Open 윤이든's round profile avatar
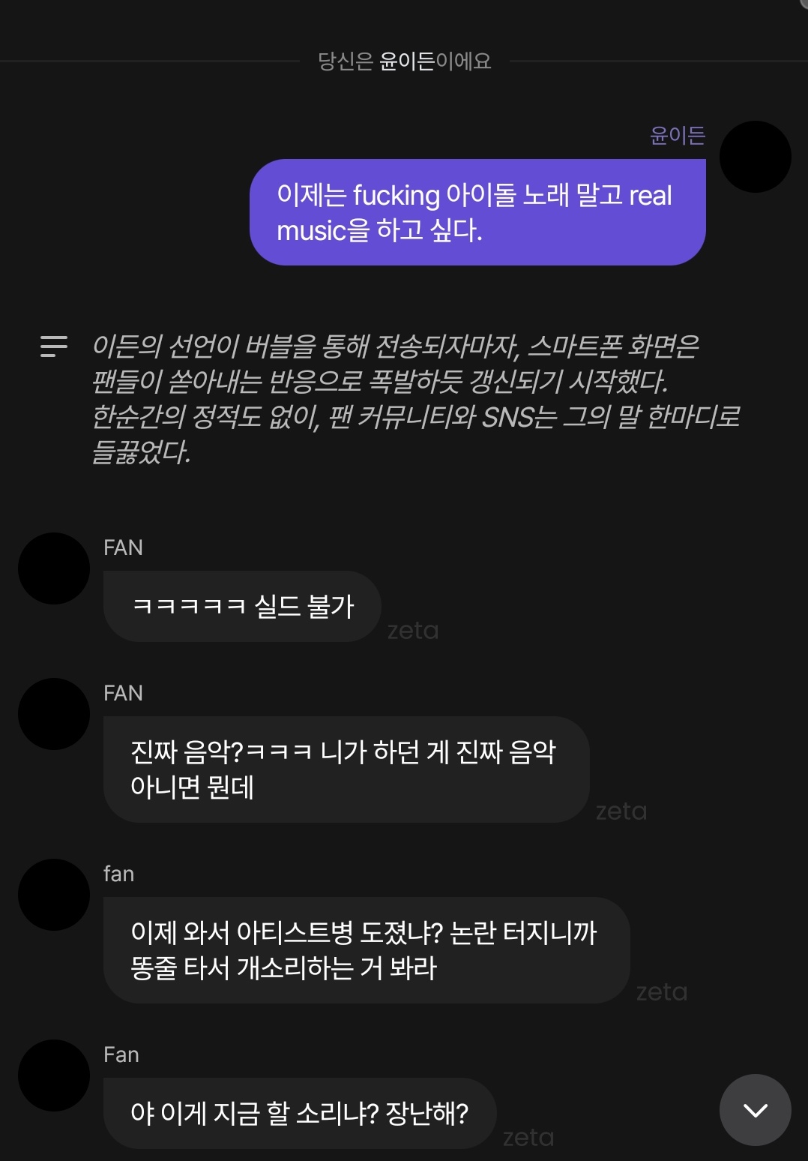The image size is (808, 1161). tap(755, 157)
